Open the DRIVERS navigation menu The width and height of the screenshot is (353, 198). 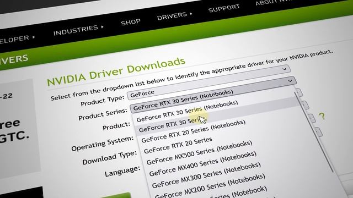tap(174, 15)
